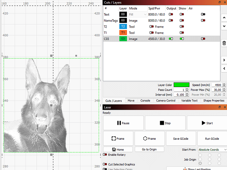Image resolution: width=227 pixels, height=170 pixels.
Task: Switch to Cuts / Layers tab
Action: tap(114, 101)
